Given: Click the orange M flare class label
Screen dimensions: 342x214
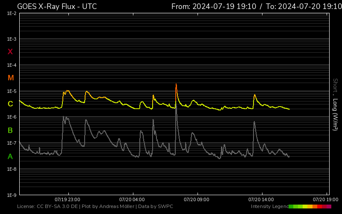Looking at the screenshot, I should (x=11, y=78).
